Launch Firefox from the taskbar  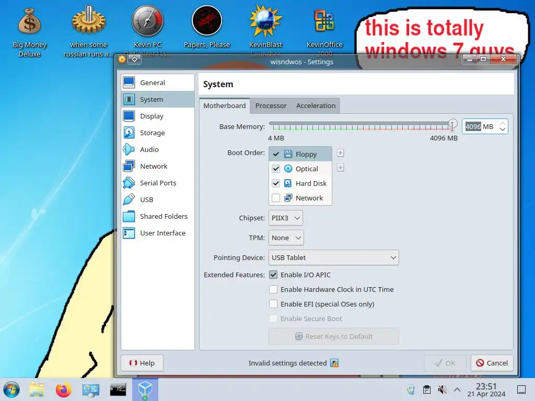click(63, 390)
